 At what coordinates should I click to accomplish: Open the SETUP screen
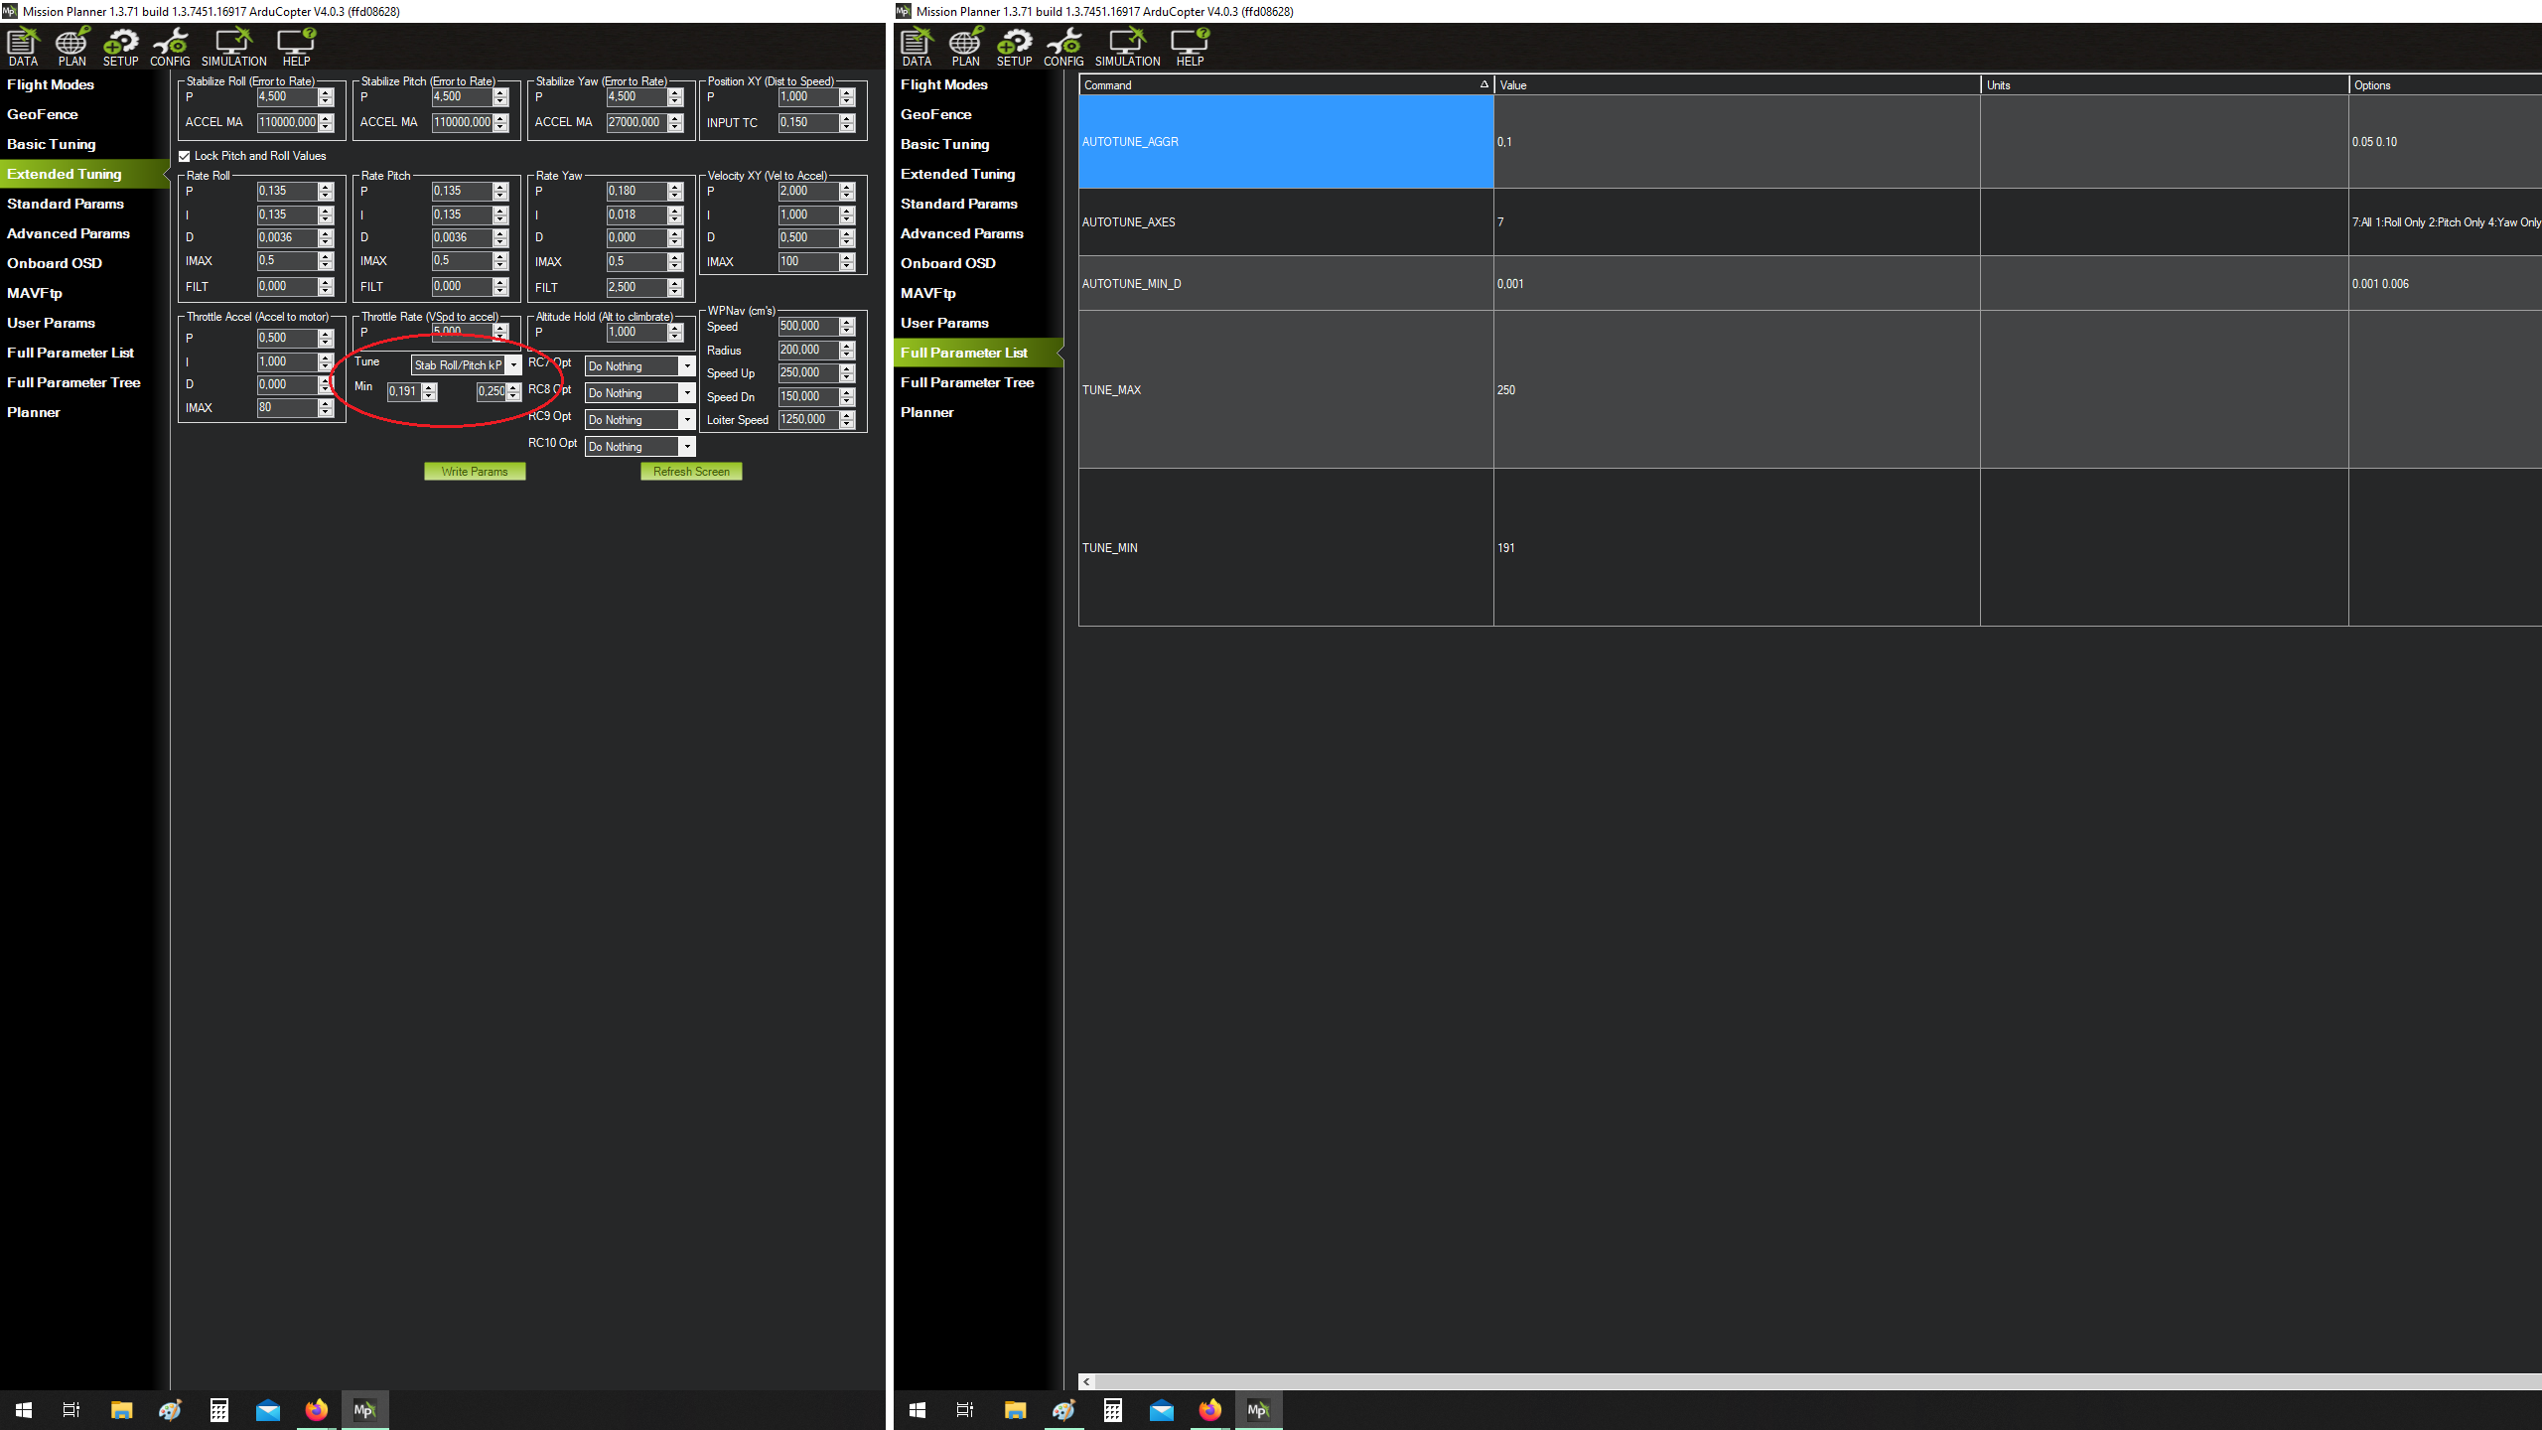click(120, 45)
